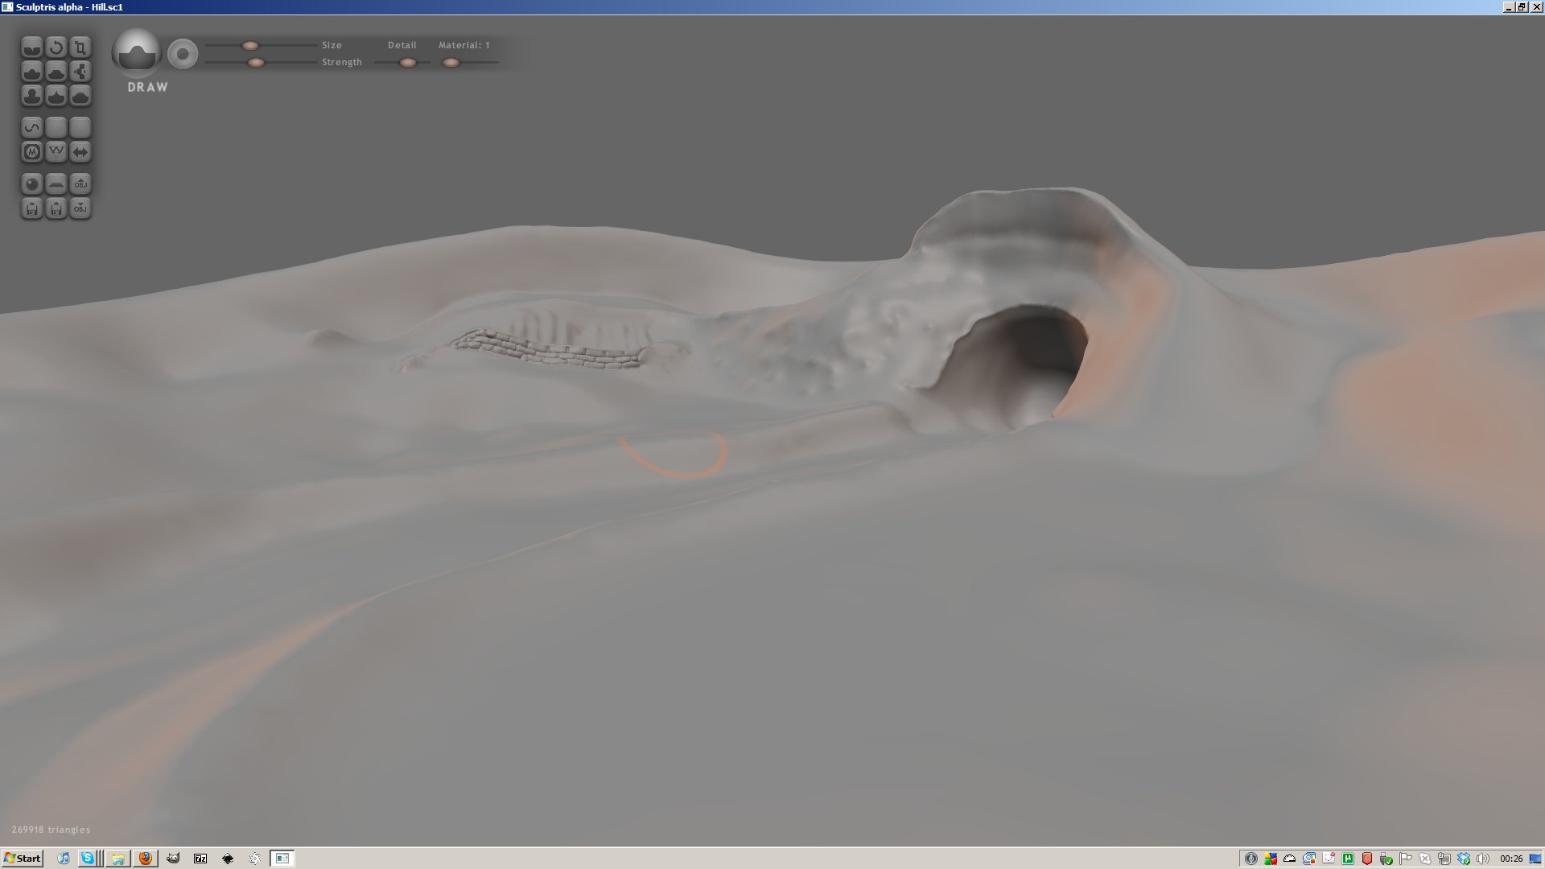Select the Pinch tool icon

click(56, 96)
